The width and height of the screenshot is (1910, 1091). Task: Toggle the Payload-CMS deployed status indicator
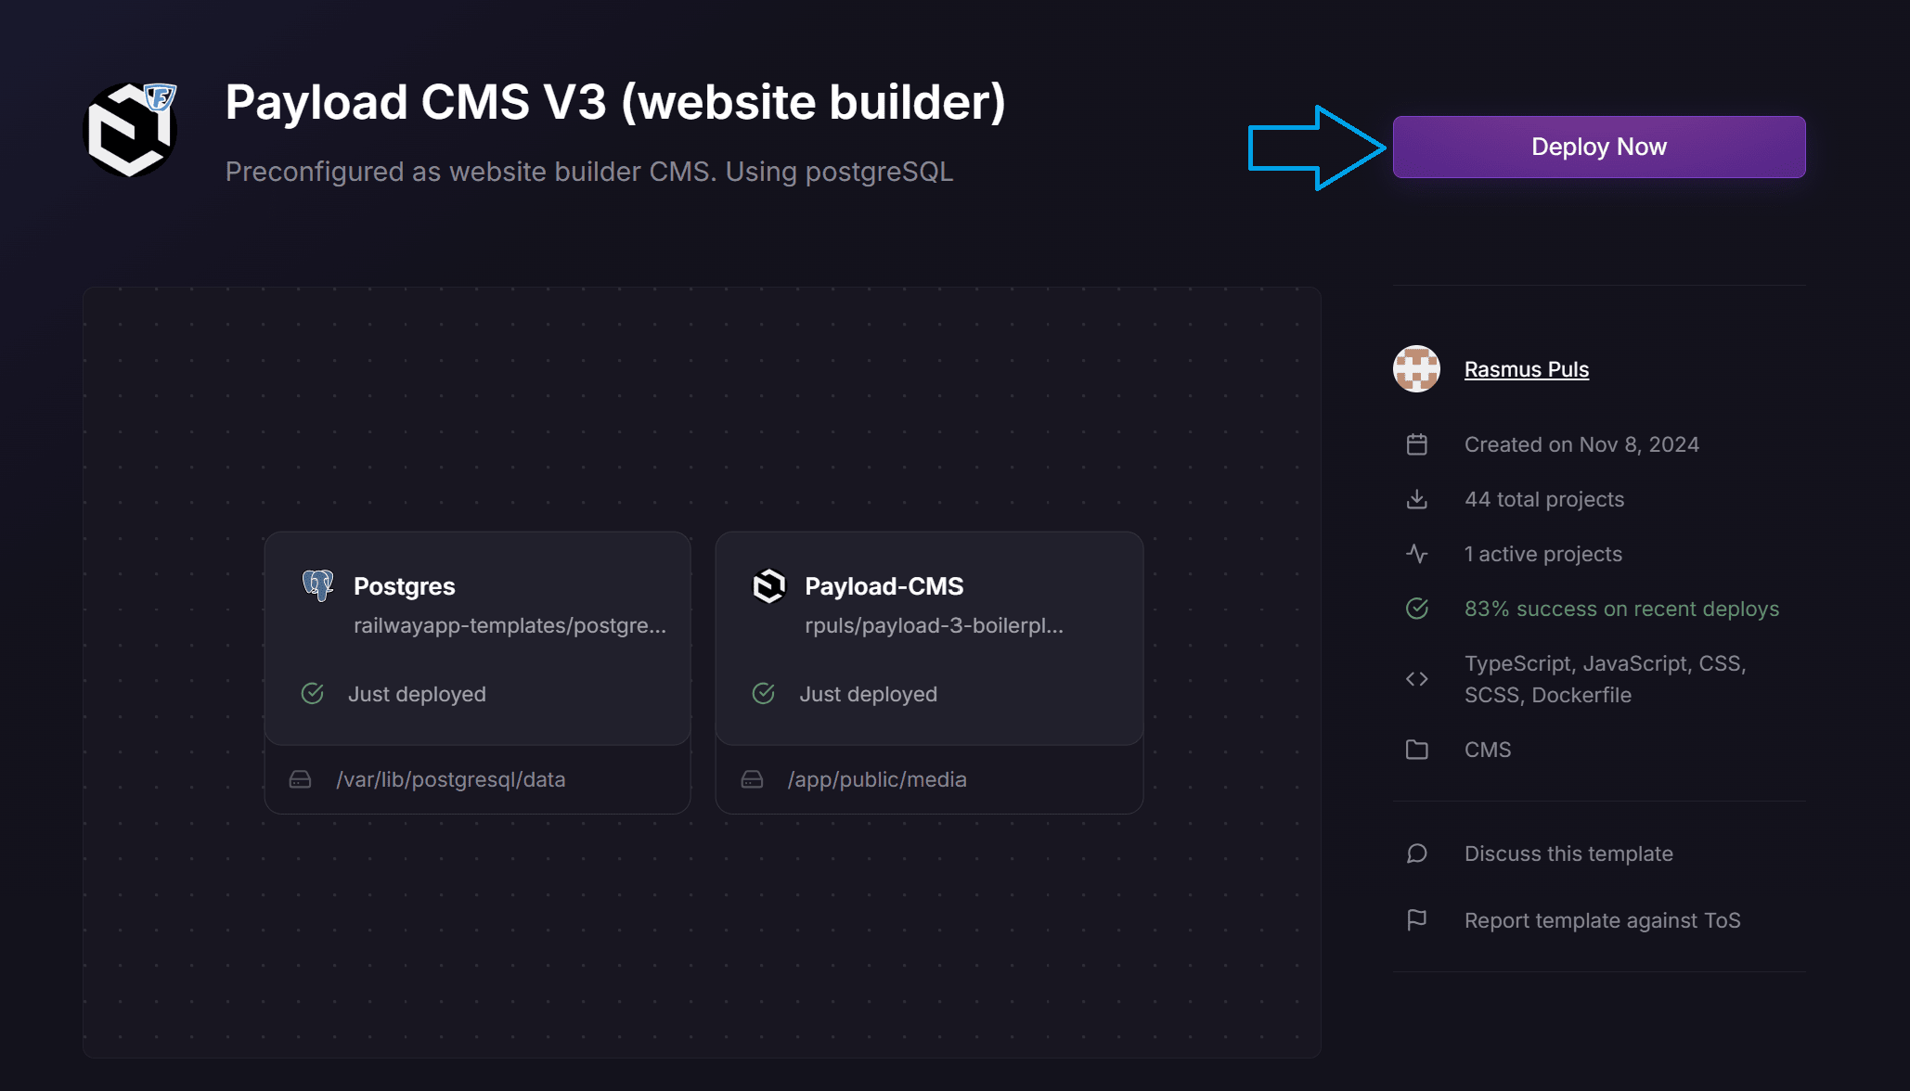click(765, 692)
